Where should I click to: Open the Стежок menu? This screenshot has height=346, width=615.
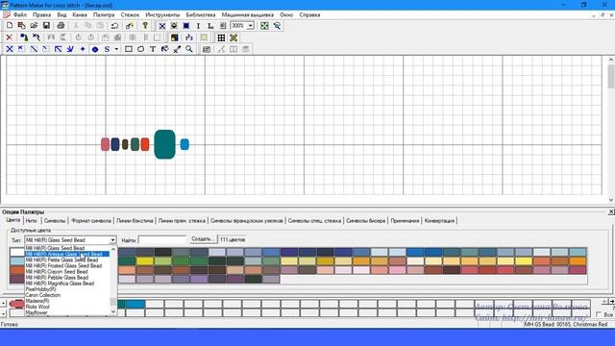pyautogui.click(x=130, y=14)
